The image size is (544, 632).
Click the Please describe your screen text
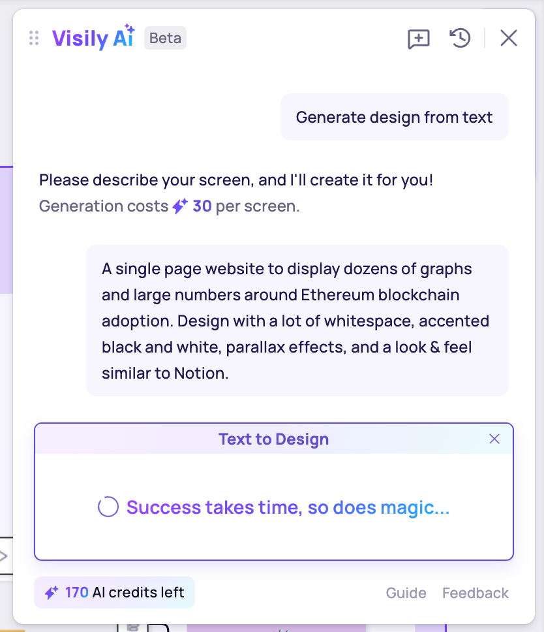tap(236, 180)
